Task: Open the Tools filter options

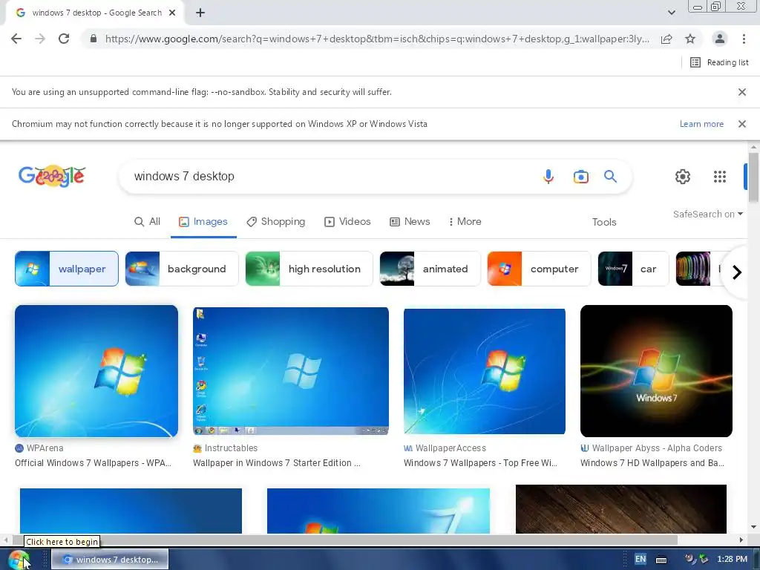Action: [x=604, y=222]
